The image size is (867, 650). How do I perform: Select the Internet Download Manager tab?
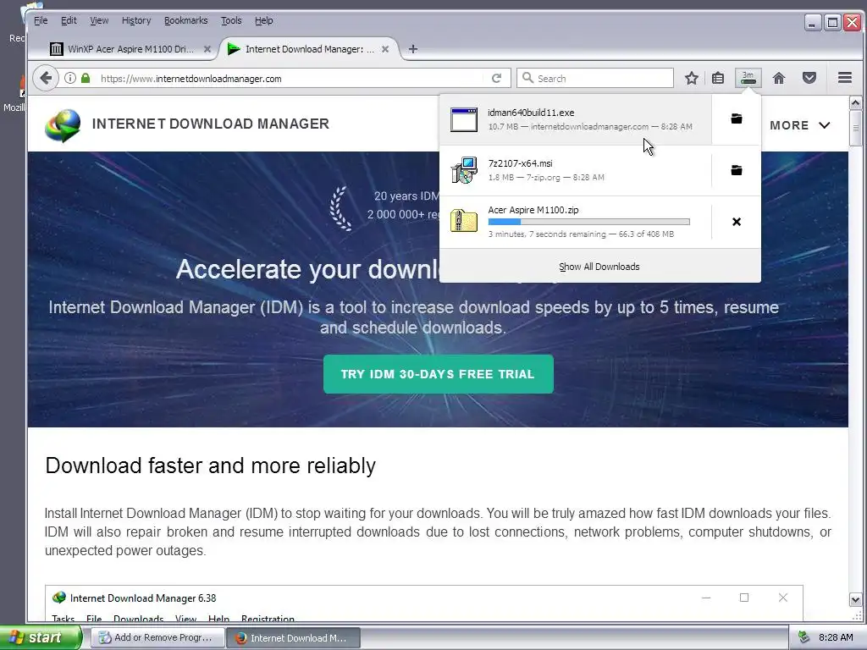(x=309, y=48)
